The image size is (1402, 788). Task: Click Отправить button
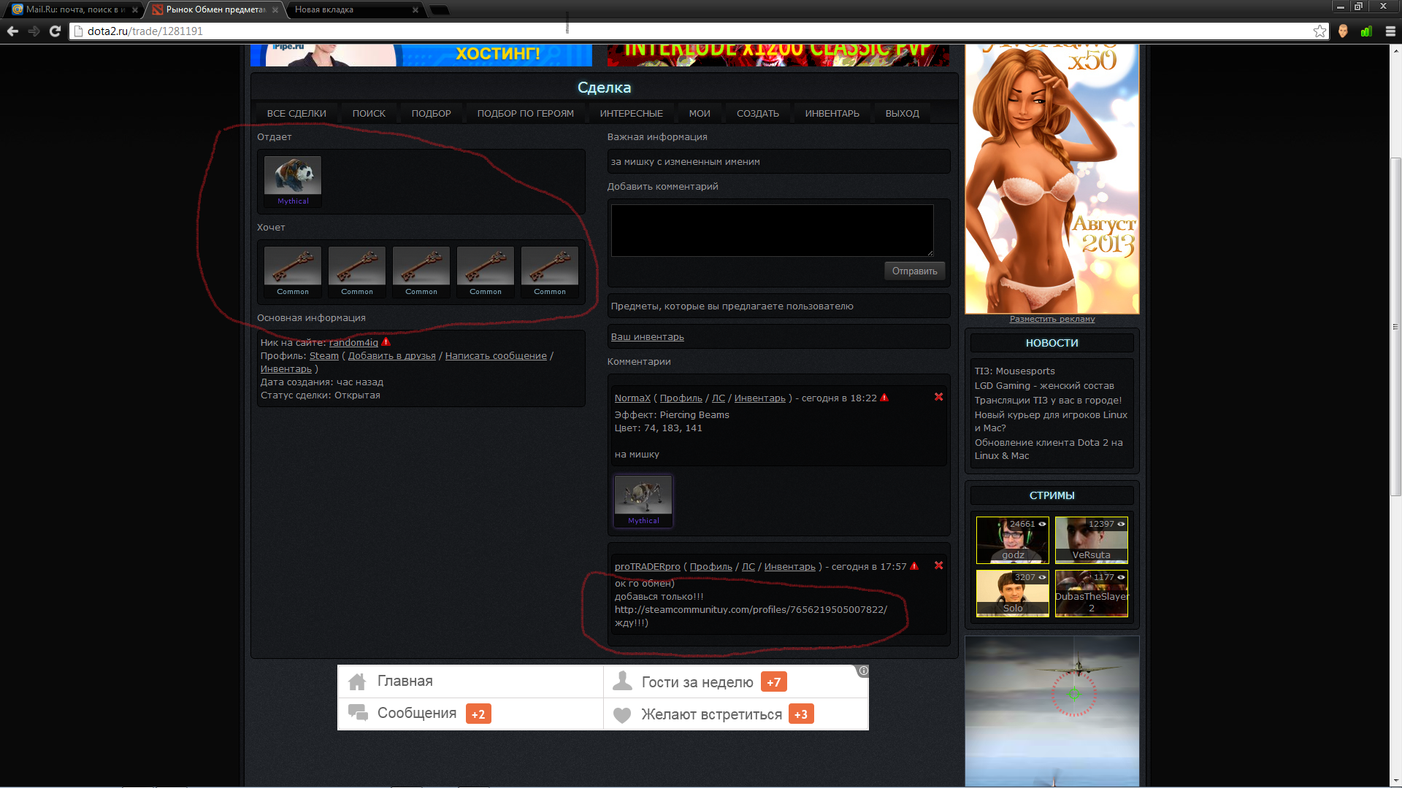click(914, 271)
